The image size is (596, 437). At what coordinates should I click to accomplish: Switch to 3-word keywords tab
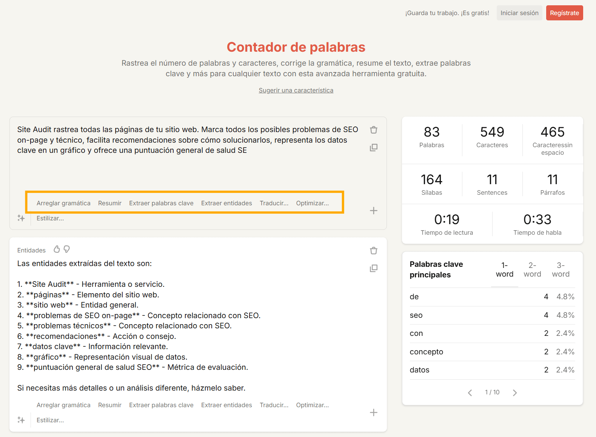561,270
